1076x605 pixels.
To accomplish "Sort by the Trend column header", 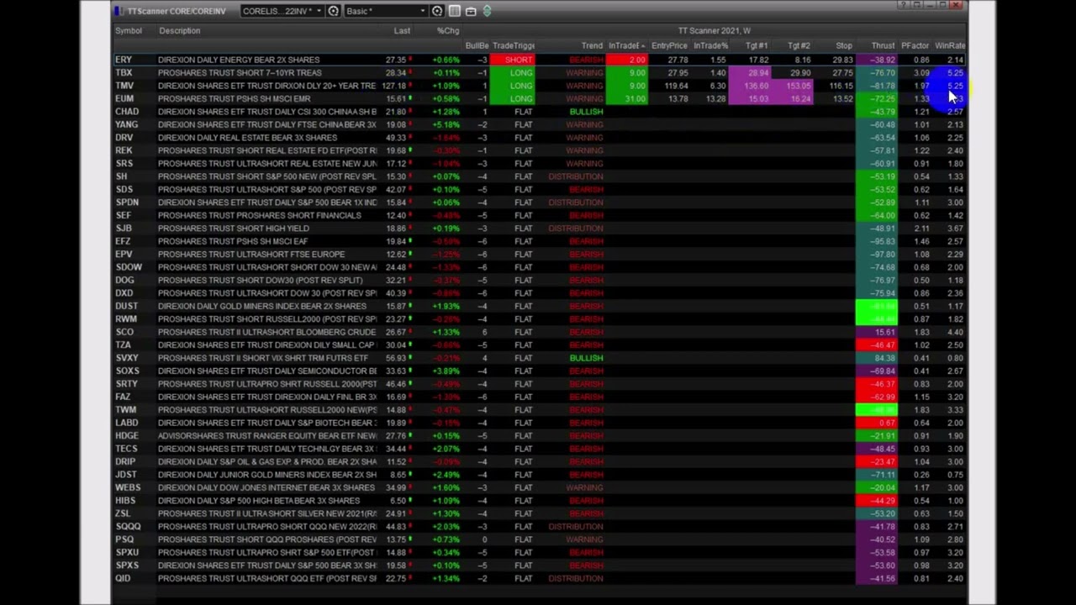I will coord(592,46).
